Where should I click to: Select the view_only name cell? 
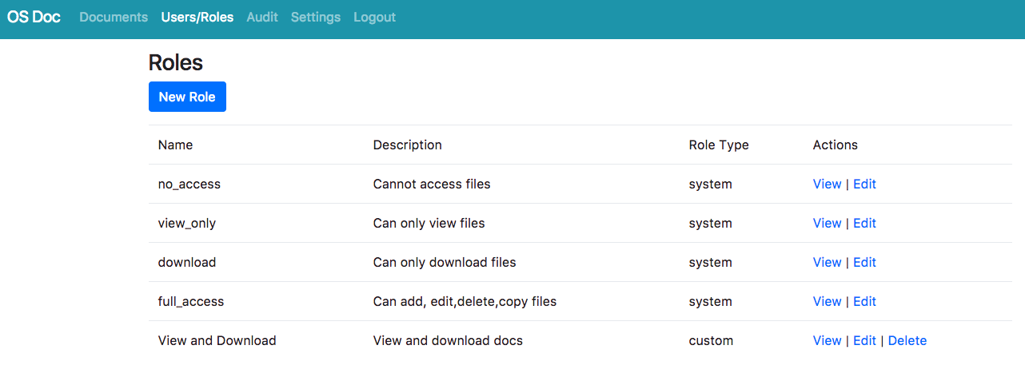click(x=187, y=223)
